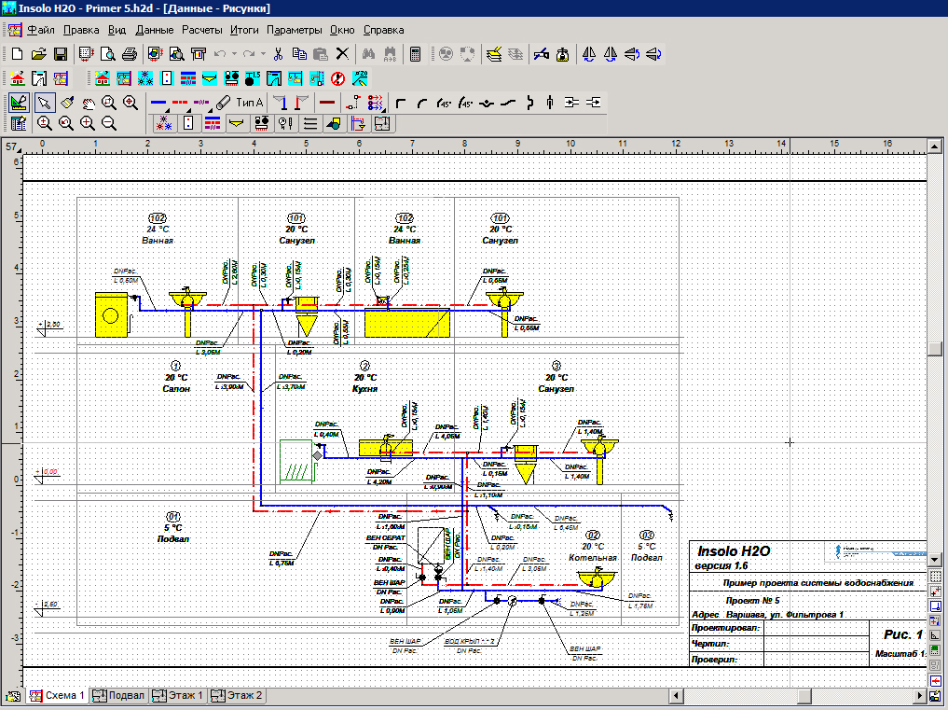Click the vertical scrollbar up arrow
The image size is (948, 710).
935,146
